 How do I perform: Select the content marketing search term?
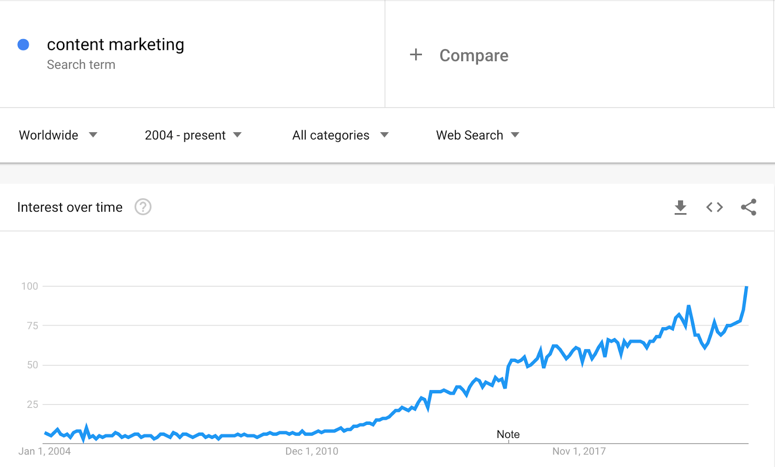[115, 44]
